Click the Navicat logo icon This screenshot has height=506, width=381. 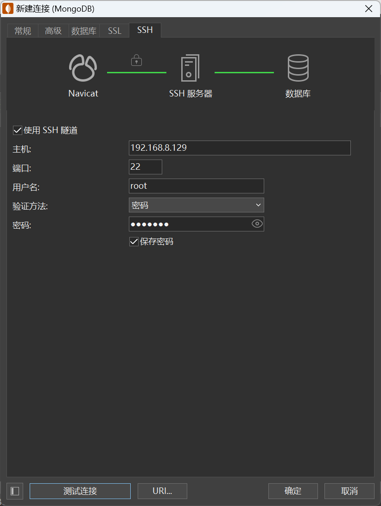83,68
